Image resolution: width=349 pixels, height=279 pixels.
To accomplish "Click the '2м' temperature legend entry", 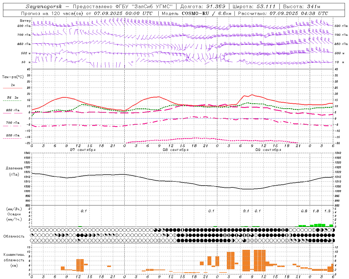I will tap(13, 85).
